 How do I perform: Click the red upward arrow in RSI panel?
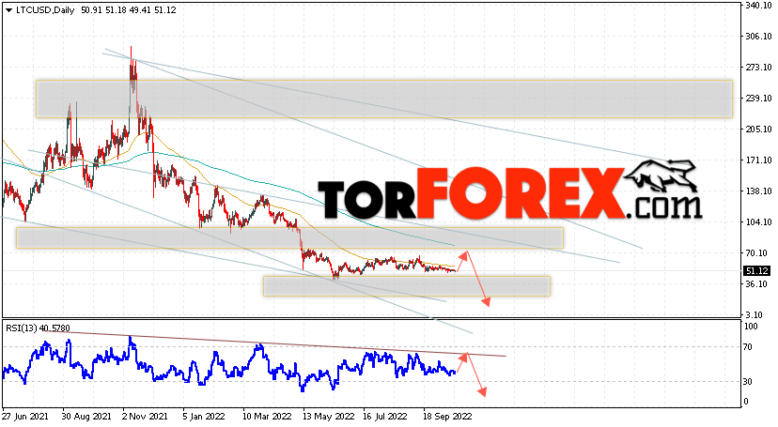462,362
